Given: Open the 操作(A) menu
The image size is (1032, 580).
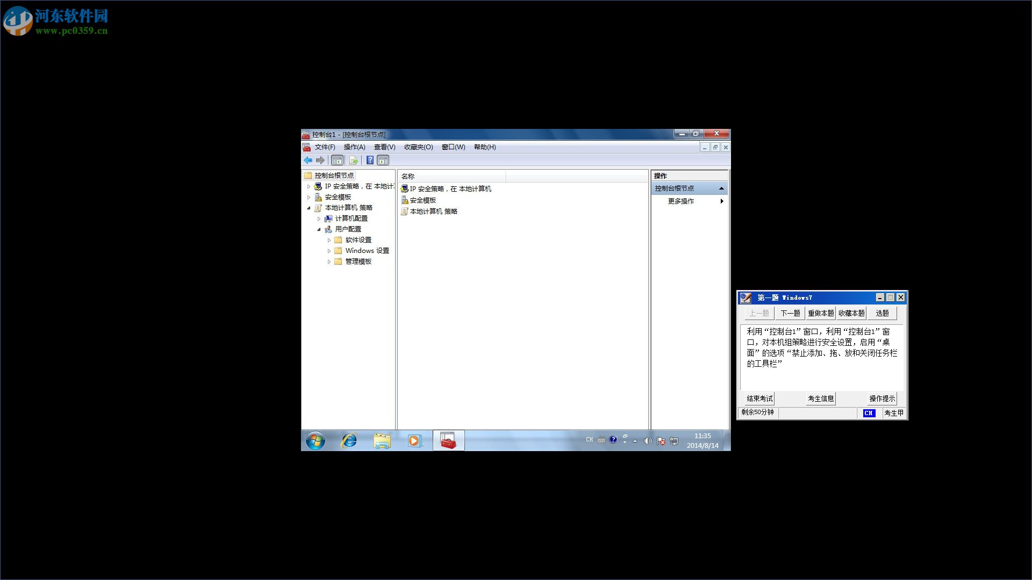Looking at the screenshot, I should [x=354, y=147].
